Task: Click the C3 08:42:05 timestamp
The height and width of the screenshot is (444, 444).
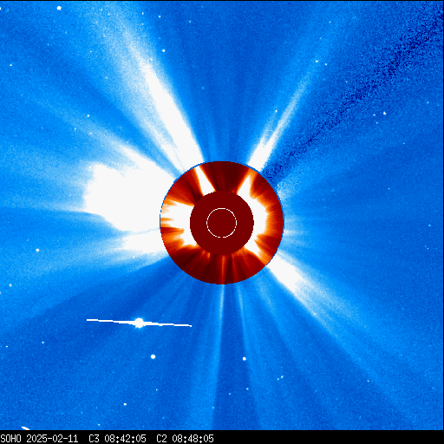Action: 117,439
